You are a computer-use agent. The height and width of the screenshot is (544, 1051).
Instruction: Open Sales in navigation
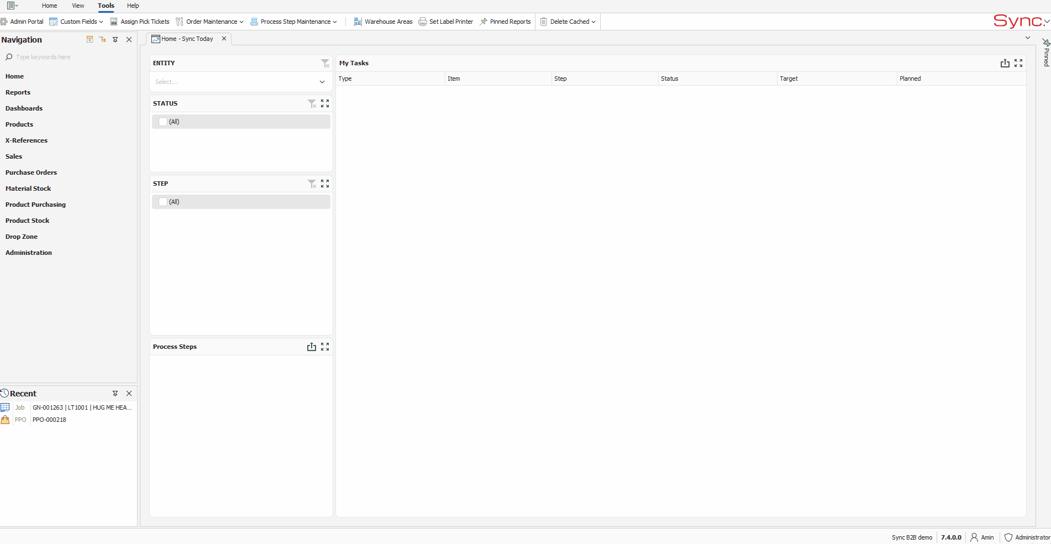tap(14, 156)
